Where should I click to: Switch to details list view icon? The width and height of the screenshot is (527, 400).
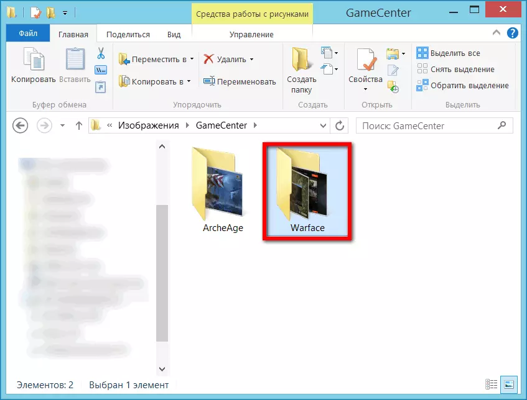[x=491, y=384]
